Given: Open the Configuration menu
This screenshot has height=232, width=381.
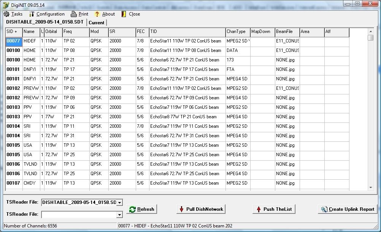Looking at the screenshot, I should (x=50, y=14).
